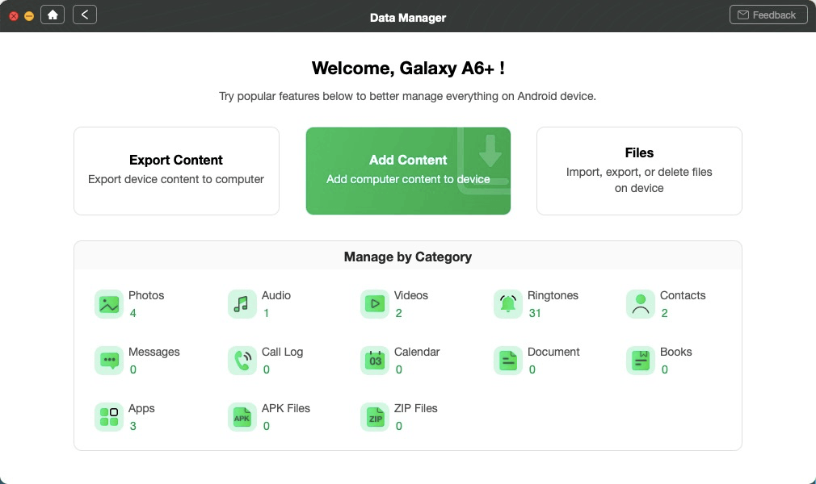Open the Audio music note icon
Viewport: 816px width, 484px height.
(x=242, y=304)
